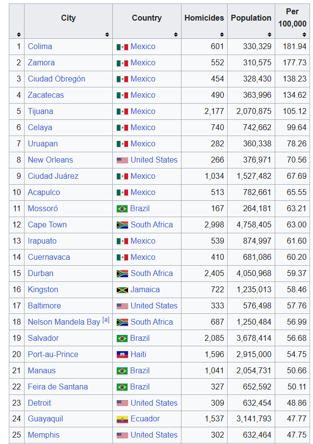Open the Feira de Santana link
Image resolution: width=313 pixels, height=444 pixels.
(x=58, y=387)
